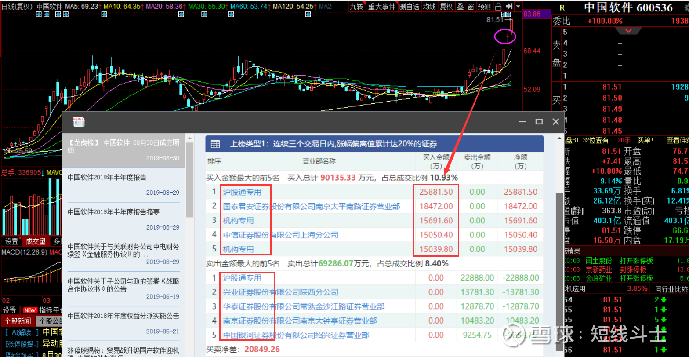Click 闰土股份 row in the alert list
689x357 pixels.
(626, 261)
